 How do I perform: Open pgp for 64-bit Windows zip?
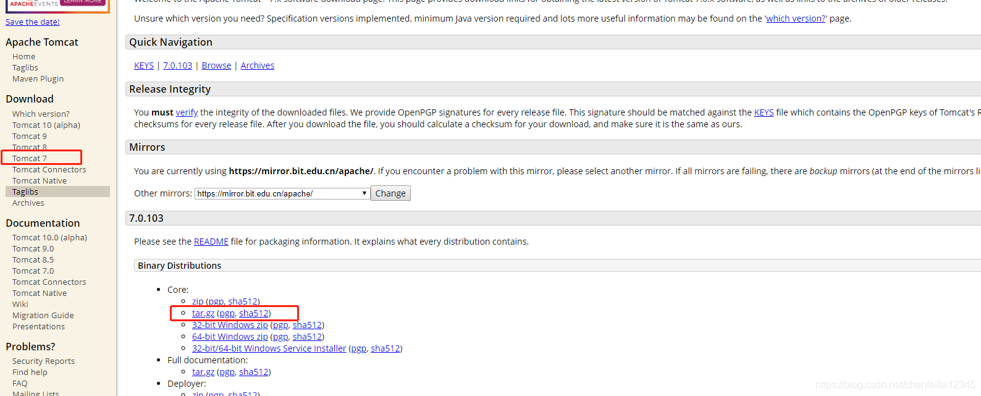(280, 337)
